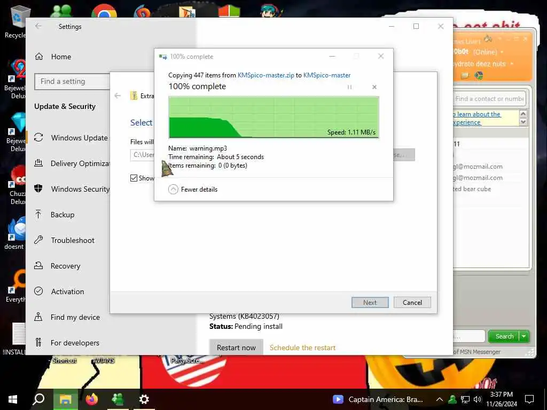Open the Windows Start menu

coord(13,399)
